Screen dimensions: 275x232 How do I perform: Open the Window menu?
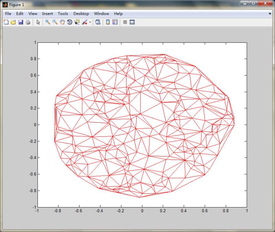pyautogui.click(x=101, y=13)
